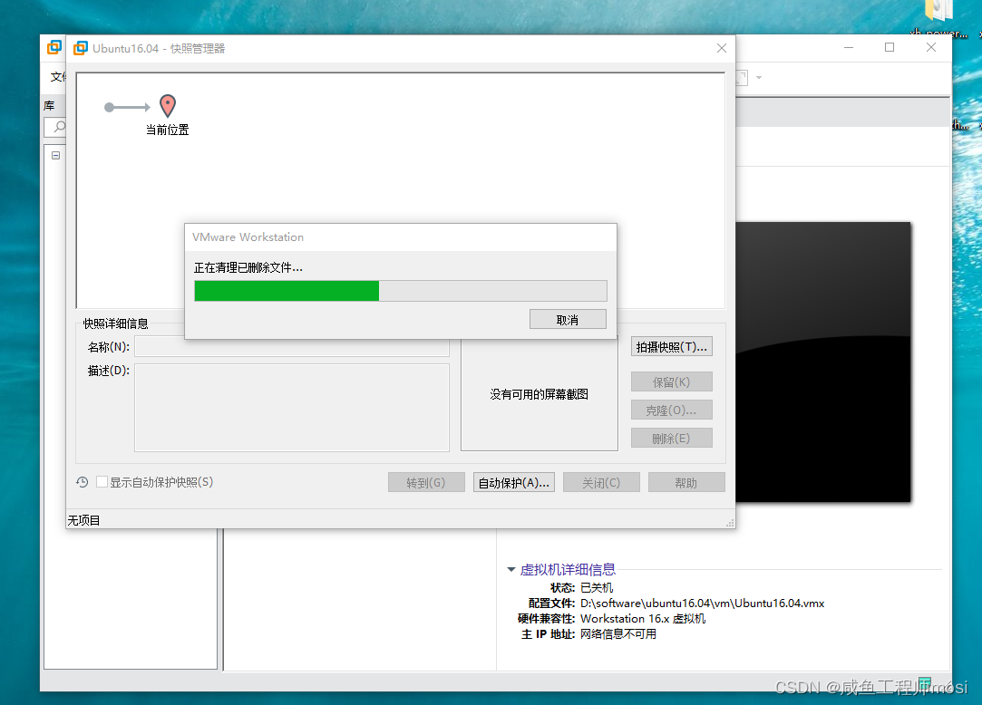Collapse the library tree minus box
The height and width of the screenshot is (705, 982).
(55, 155)
